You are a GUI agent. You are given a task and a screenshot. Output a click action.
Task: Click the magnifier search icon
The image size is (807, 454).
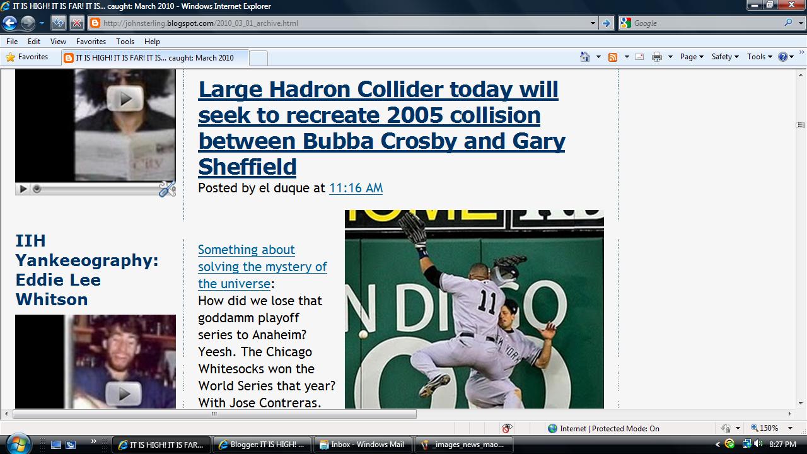pyautogui.click(x=788, y=23)
